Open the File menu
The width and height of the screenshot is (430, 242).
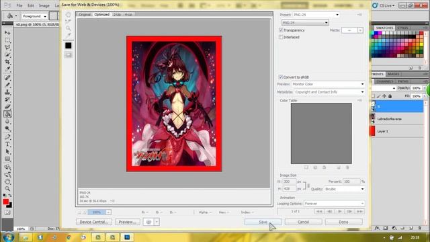point(19,5)
